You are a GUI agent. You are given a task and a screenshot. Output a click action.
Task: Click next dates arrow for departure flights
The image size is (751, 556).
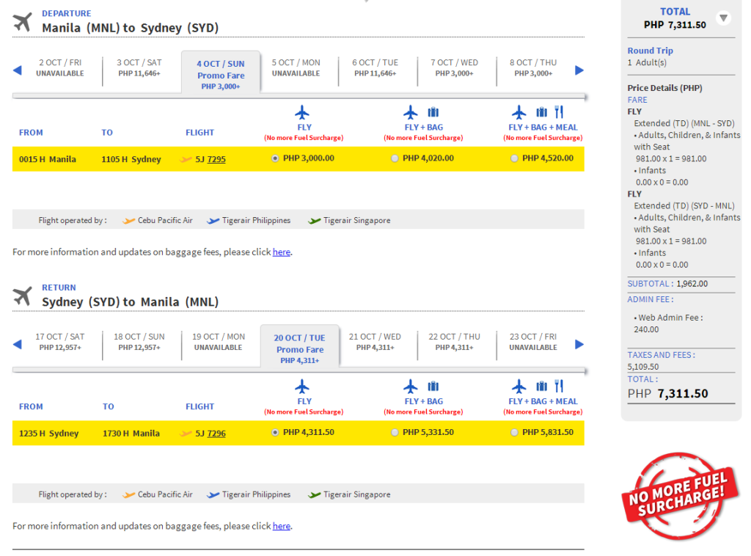pos(579,70)
